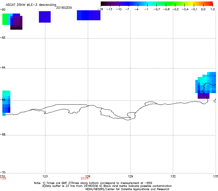Click the latitude label -68
Screen dimensions: 218x191
coord(3,135)
